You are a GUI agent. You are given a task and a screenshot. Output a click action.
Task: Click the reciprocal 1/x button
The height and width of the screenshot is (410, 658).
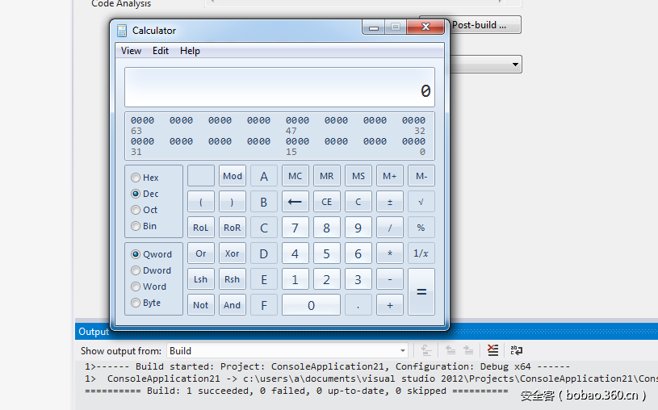(x=421, y=253)
